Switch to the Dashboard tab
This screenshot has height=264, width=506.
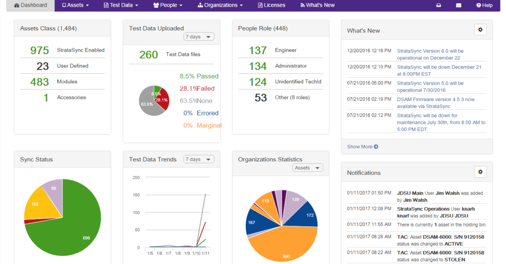click(31, 5)
